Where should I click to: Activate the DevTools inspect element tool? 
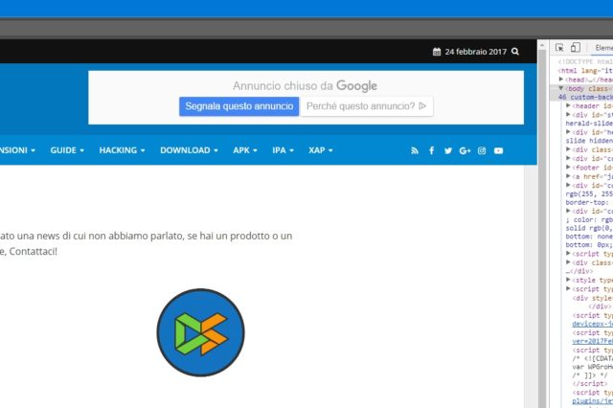(x=559, y=48)
